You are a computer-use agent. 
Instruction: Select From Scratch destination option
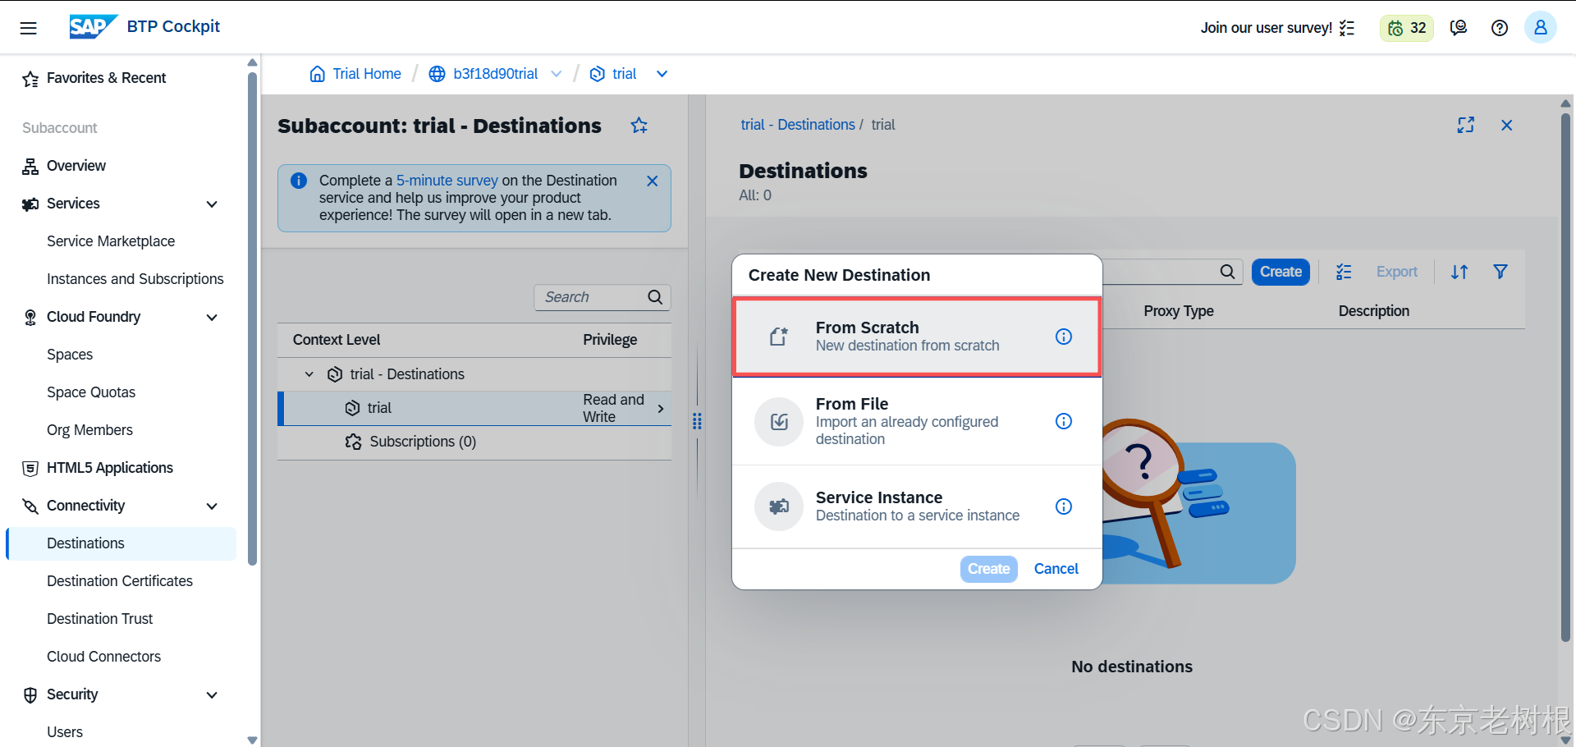917,337
